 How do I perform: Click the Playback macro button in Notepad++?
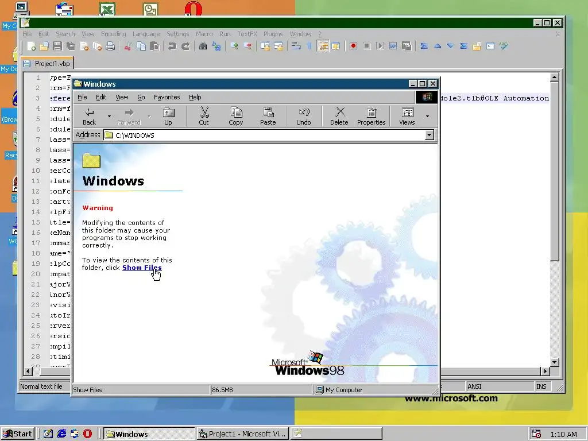(x=380, y=46)
